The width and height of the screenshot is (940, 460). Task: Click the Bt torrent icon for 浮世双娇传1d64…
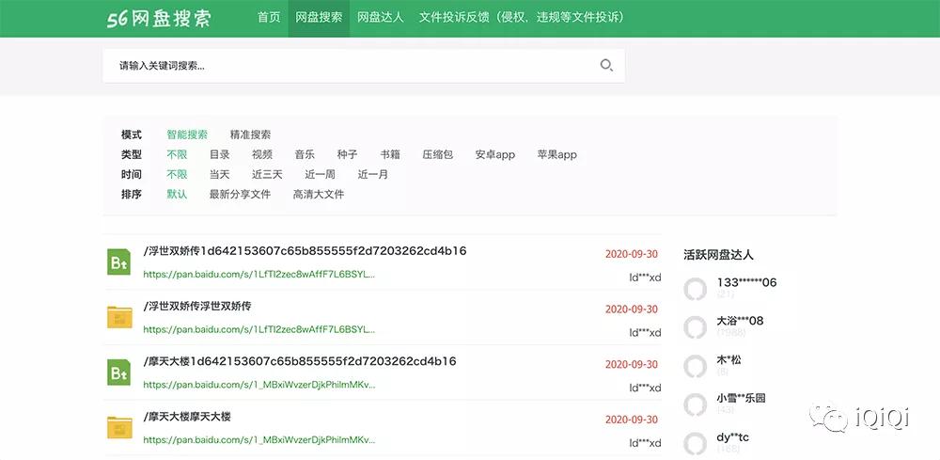[118, 262]
